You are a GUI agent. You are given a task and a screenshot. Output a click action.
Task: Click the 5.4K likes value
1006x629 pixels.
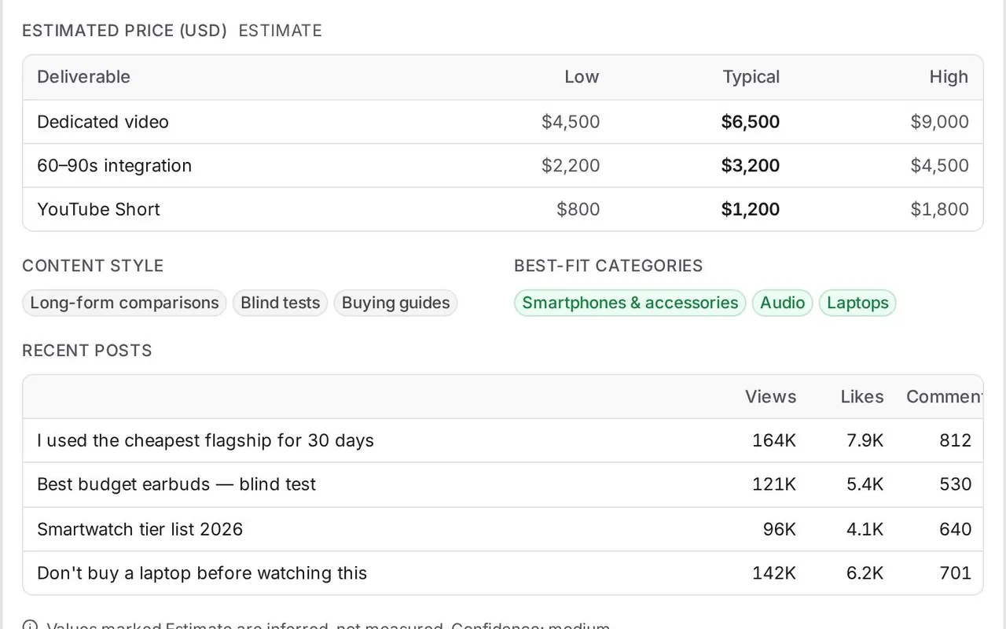[865, 484]
